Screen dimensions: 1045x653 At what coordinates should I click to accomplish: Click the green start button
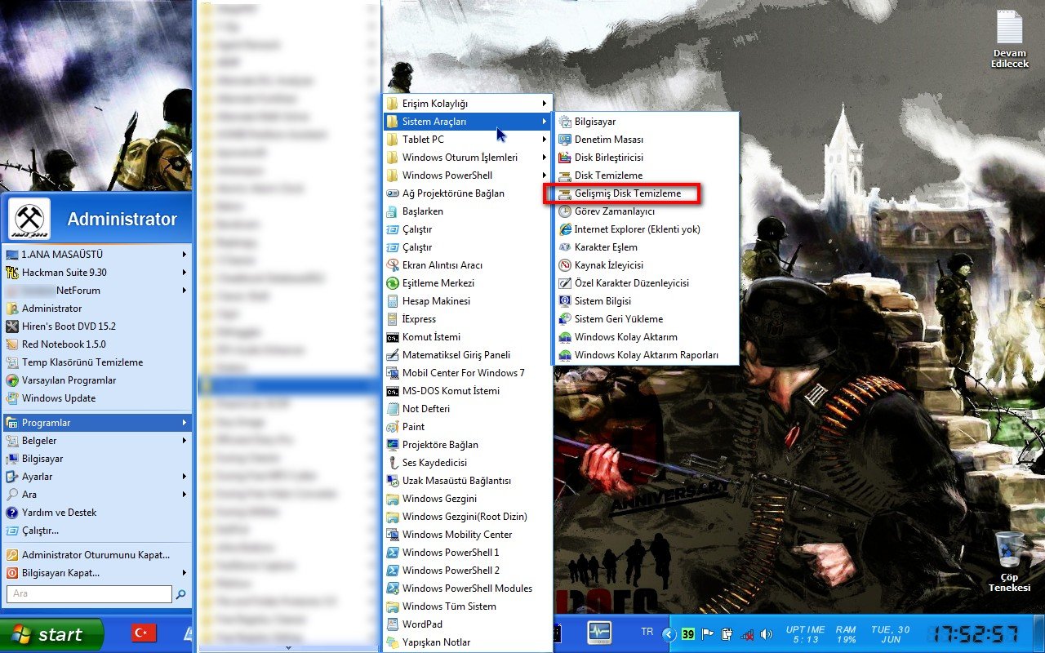52,634
